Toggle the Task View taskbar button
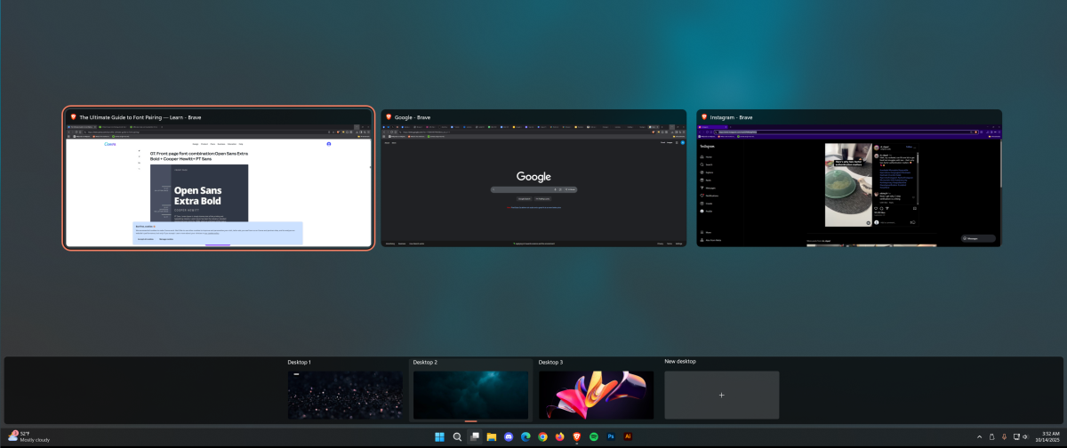Viewport: 1067px width, 448px height. [474, 436]
